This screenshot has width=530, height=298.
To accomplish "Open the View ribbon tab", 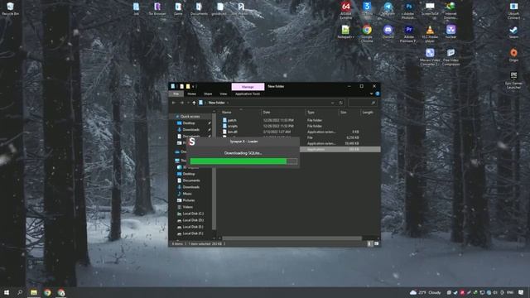I will (x=224, y=94).
